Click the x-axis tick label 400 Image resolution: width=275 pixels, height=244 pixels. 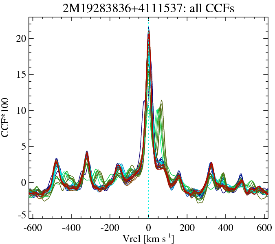[x=225, y=228]
